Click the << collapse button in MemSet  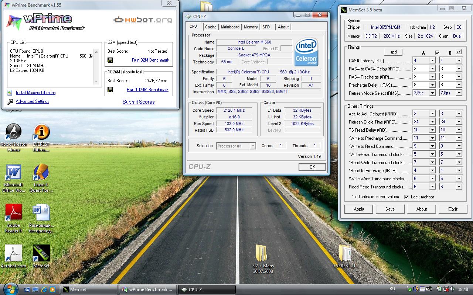click(459, 52)
